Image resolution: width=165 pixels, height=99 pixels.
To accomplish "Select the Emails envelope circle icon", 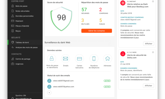I will tap(66, 58).
